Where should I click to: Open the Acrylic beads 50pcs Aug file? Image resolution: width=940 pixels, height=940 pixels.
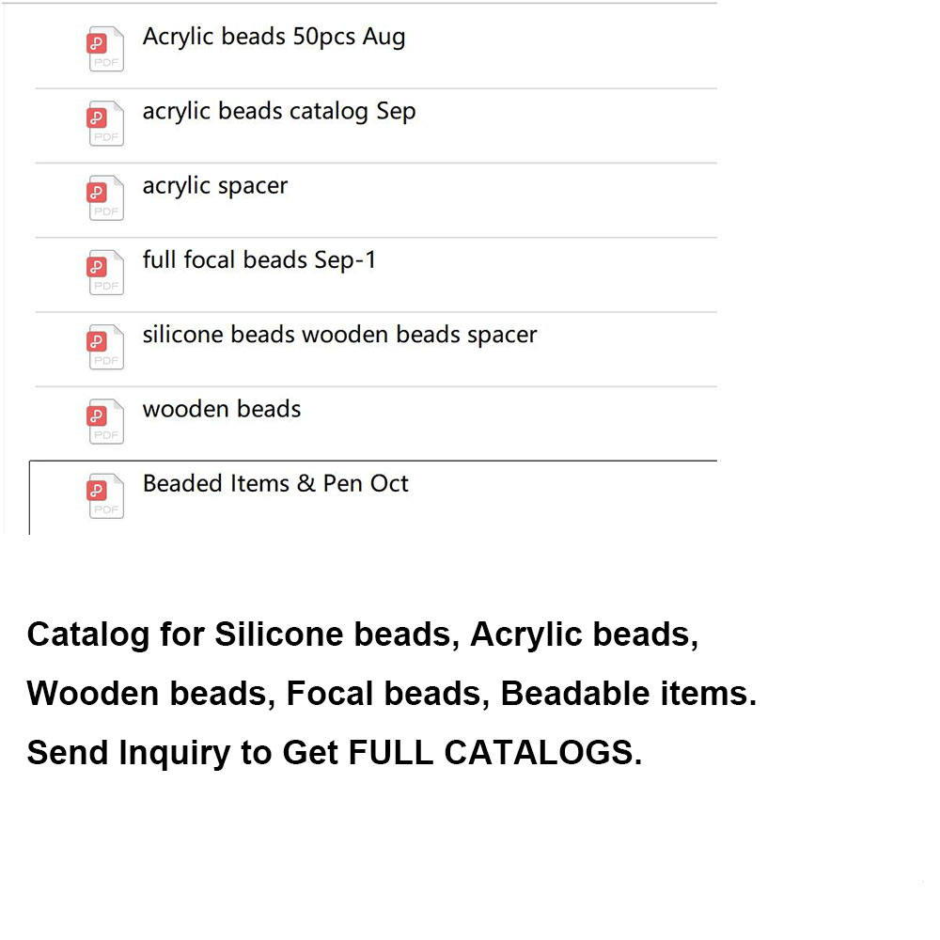274,38
